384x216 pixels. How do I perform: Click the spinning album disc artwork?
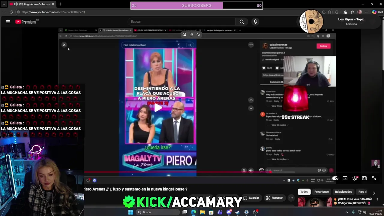[x=311, y=21]
